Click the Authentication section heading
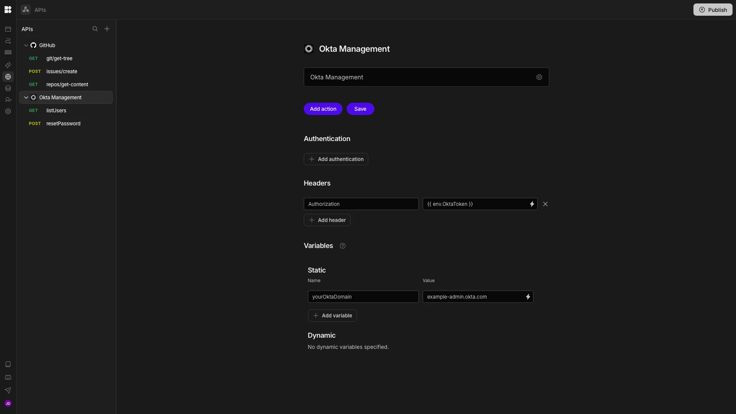Image resolution: width=736 pixels, height=414 pixels. click(327, 139)
